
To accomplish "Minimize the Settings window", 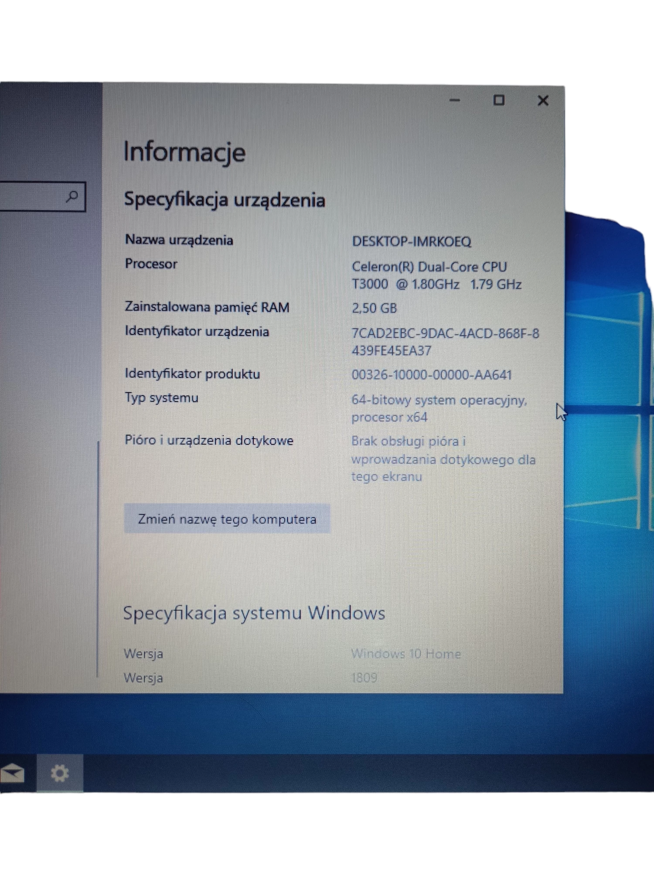I will [x=455, y=100].
